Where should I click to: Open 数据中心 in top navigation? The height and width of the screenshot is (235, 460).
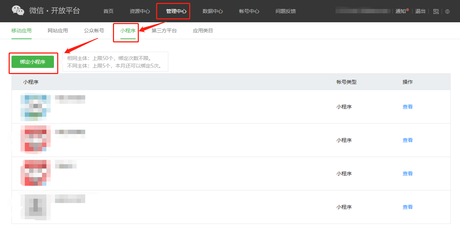(213, 11)
